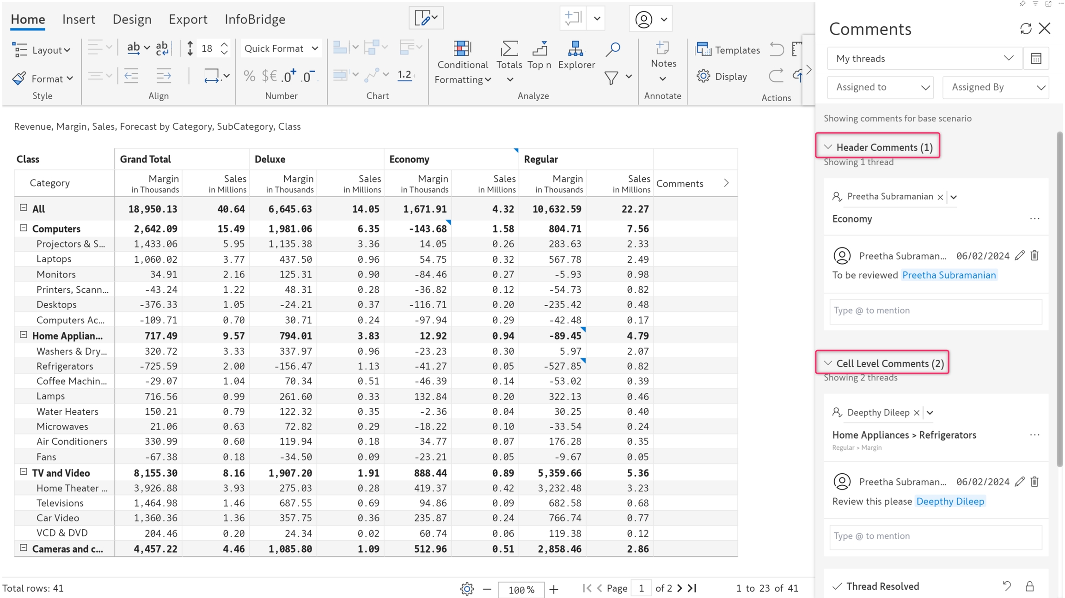Open the My threads dropdown
Viewport: 1065px width, 598px height.
924,58
